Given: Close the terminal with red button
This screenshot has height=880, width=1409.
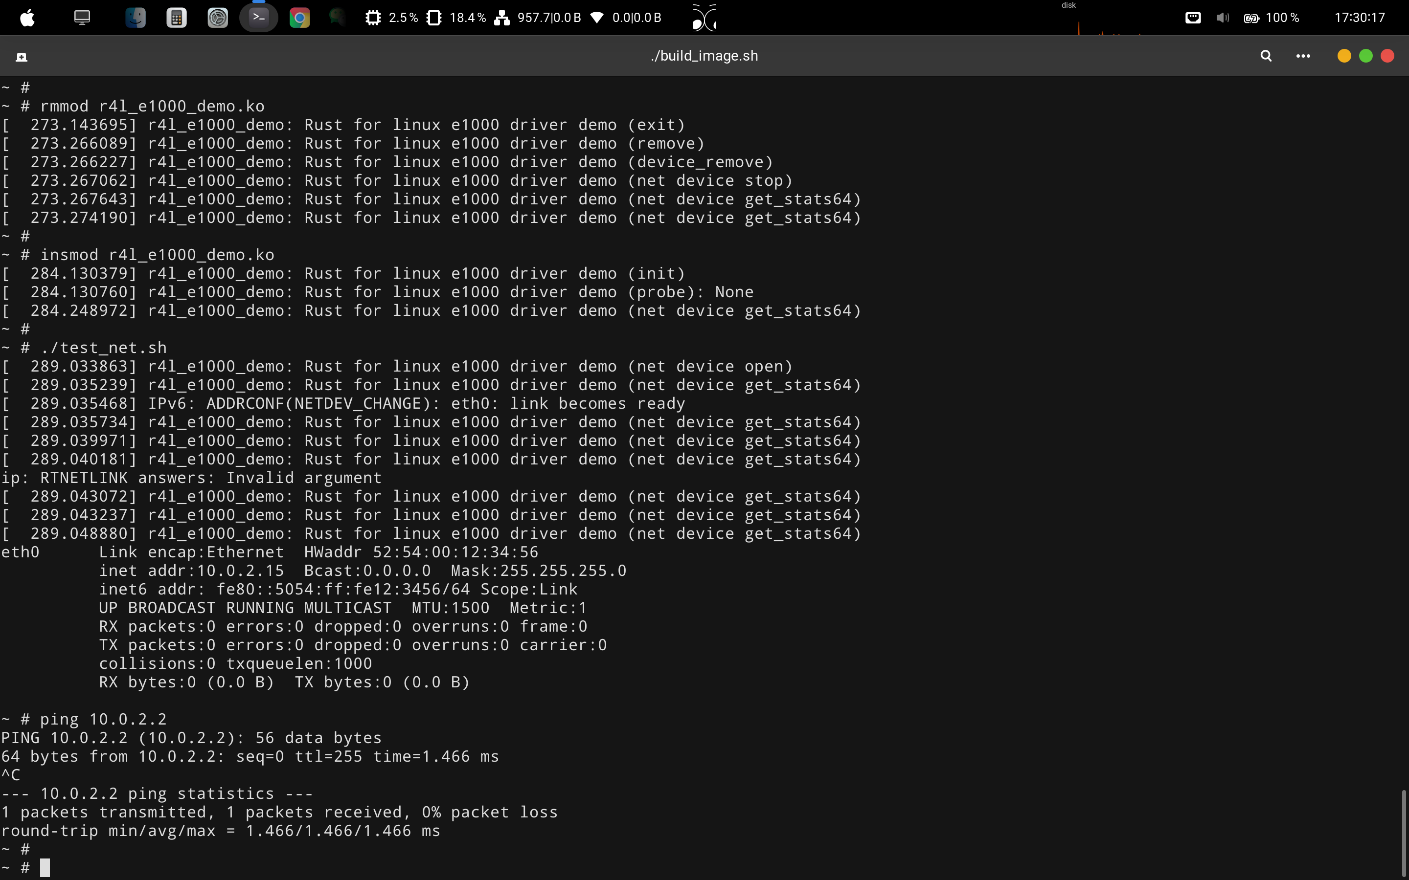Looking at the screenshot, I should click(1387, 56).
